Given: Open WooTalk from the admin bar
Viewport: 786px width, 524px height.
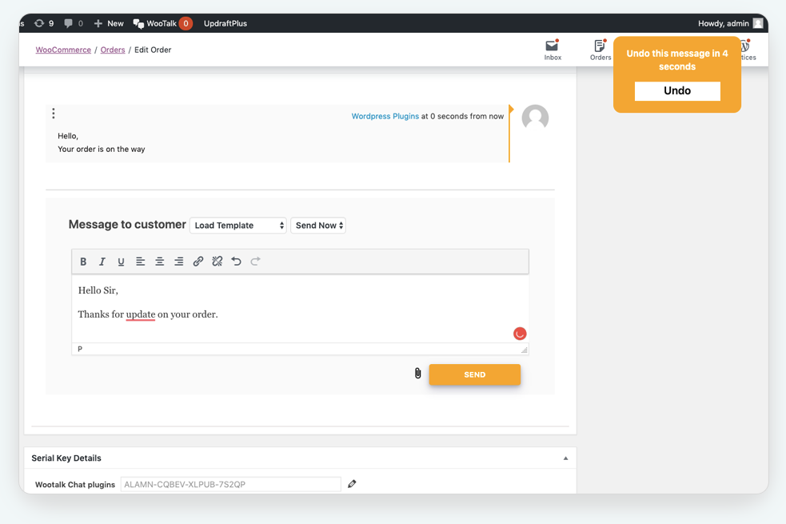Looking at the screenshot, I should (162, 23).
